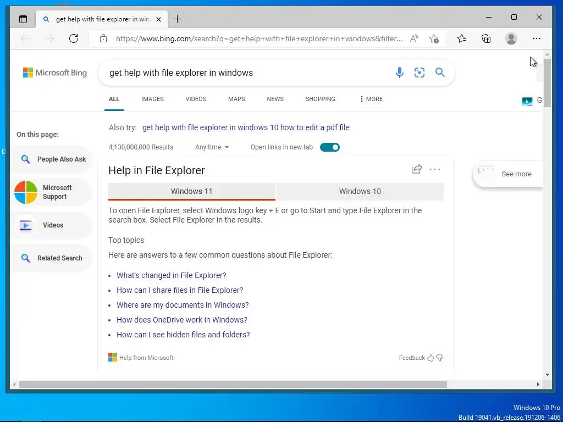Click the search magnifier button

click(440, 73)
